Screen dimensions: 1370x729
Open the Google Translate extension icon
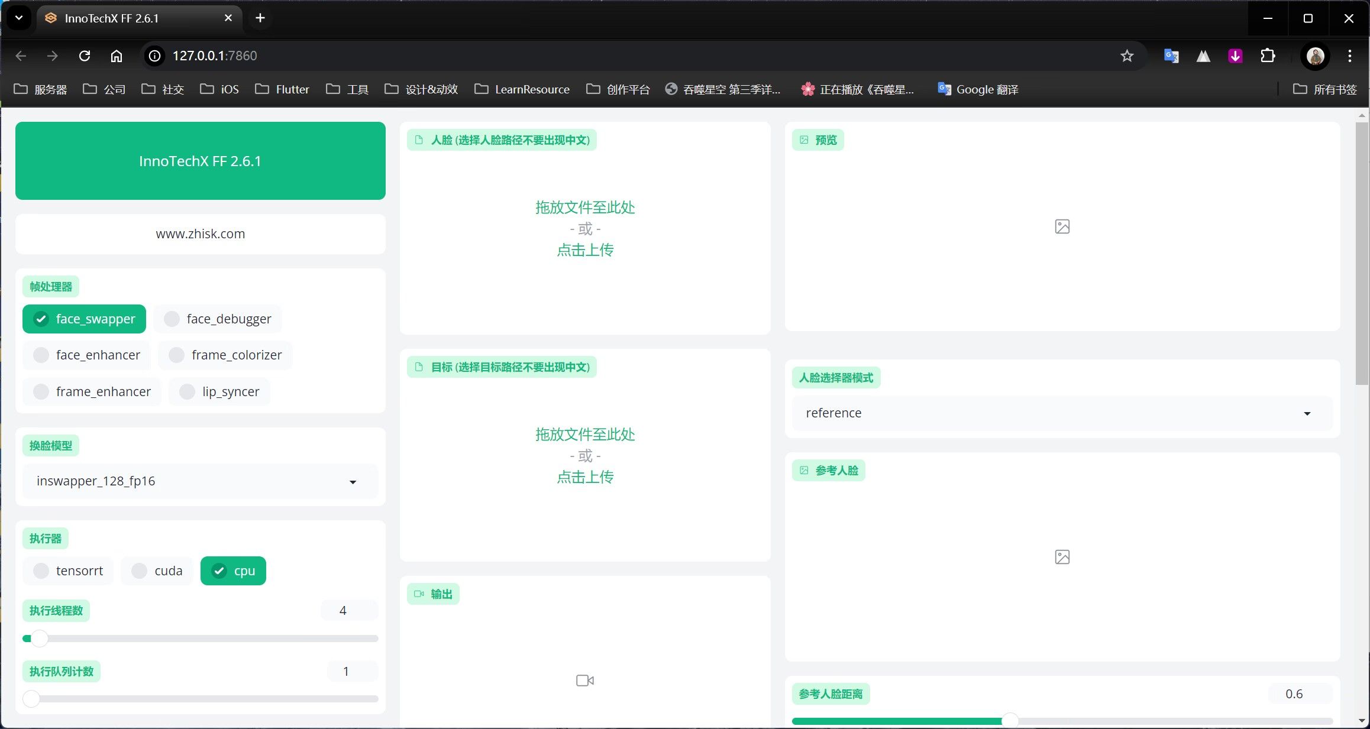1171,56
